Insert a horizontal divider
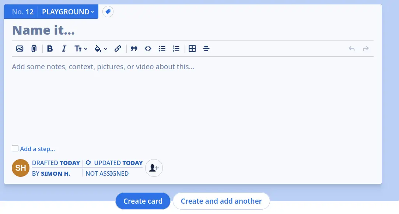 [x=206, y=48]
